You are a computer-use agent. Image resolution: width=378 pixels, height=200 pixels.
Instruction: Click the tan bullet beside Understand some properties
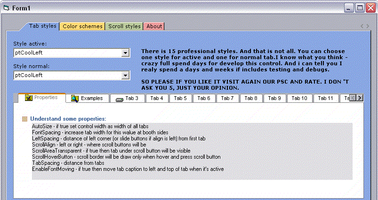pos(25,119)
